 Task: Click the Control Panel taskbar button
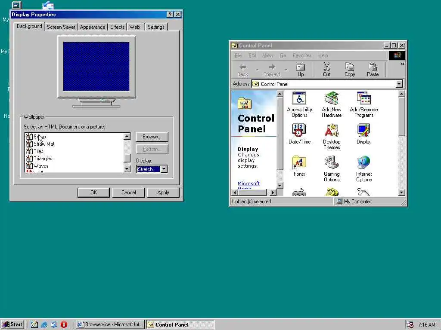click(x=180, y=325)
